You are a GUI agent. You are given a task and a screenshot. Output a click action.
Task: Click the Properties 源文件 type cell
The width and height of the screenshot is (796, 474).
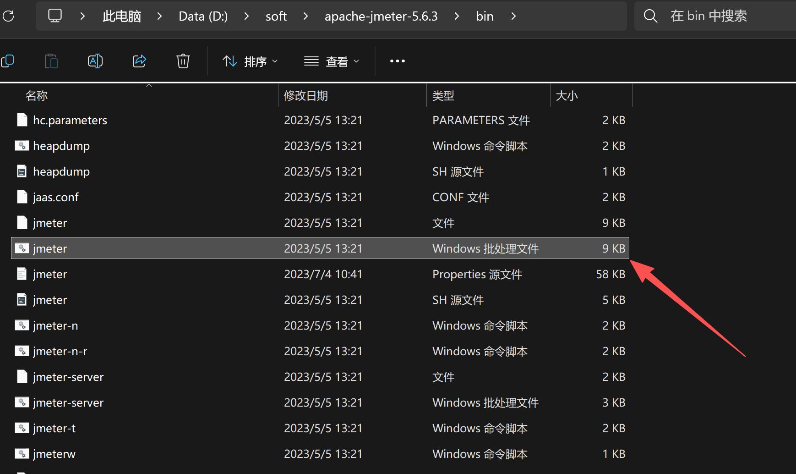pyautogui.click(x=477, y=274)
